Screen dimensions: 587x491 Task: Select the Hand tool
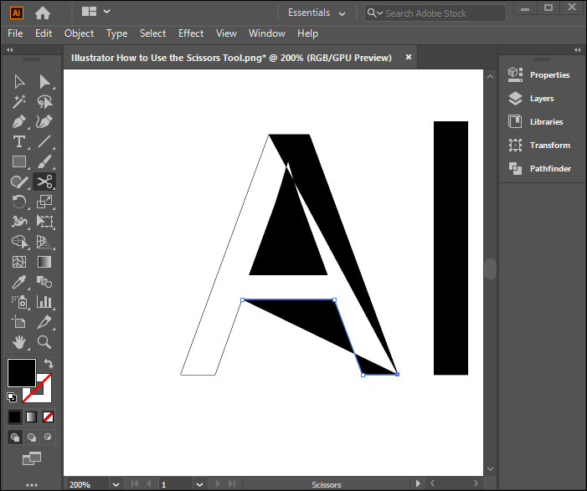(x=19, y=342)
